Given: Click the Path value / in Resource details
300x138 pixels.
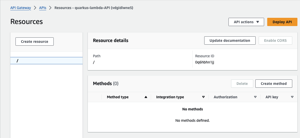Looking at the screenshot, I should point(94,62).
